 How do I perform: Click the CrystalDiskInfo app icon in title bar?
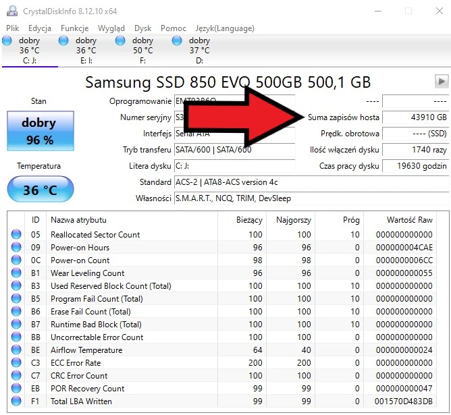click(11, 11)
